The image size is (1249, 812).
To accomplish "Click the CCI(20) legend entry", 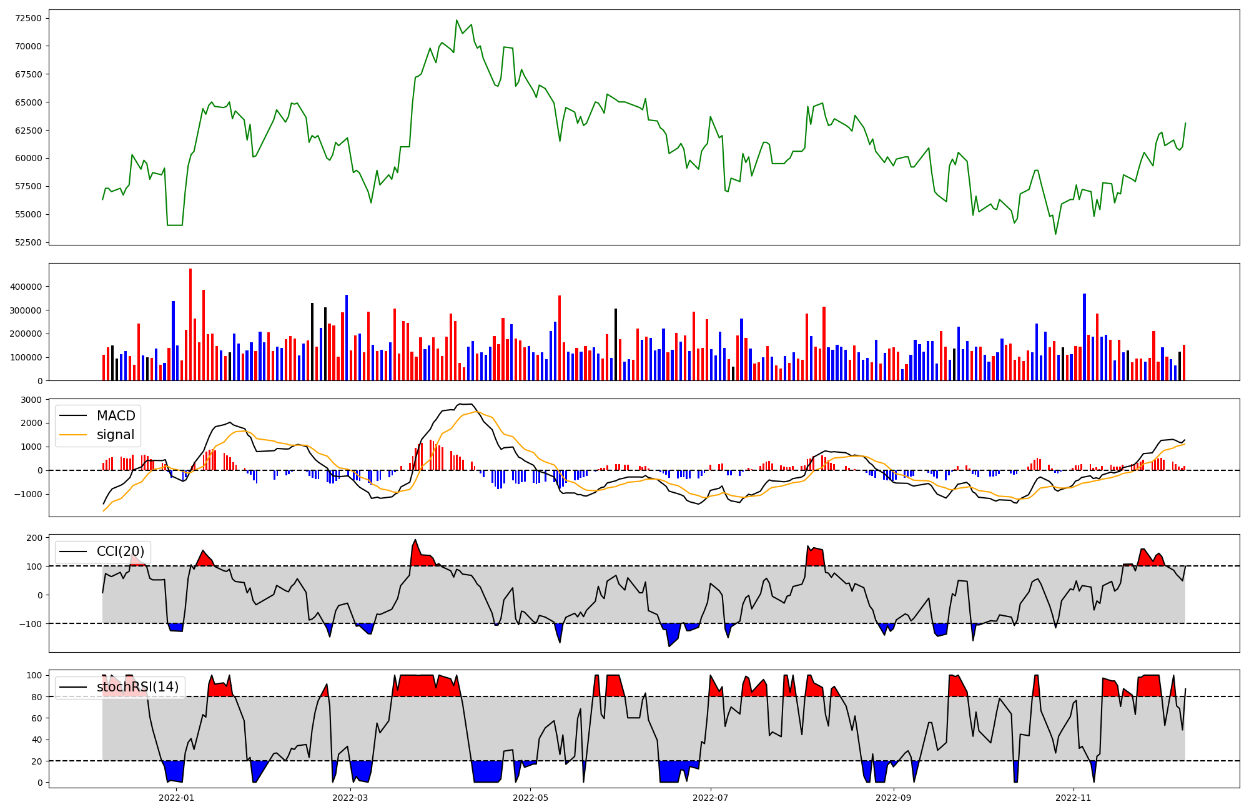I will [120, 552].
